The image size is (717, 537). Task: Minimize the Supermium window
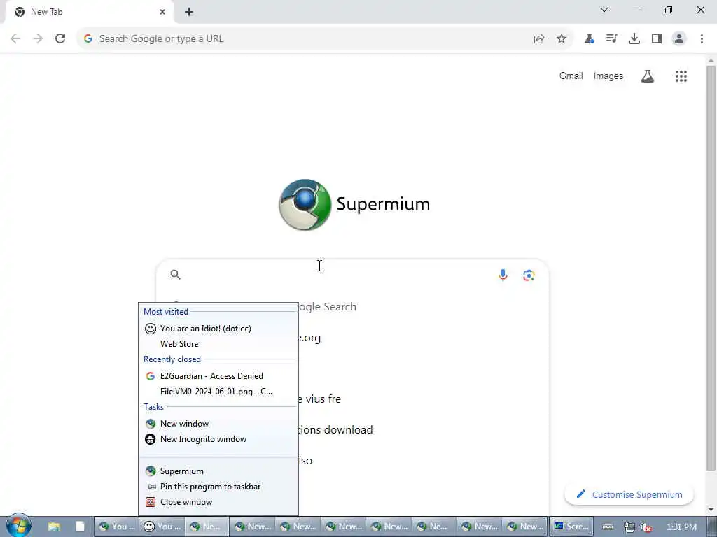point(636,10)
